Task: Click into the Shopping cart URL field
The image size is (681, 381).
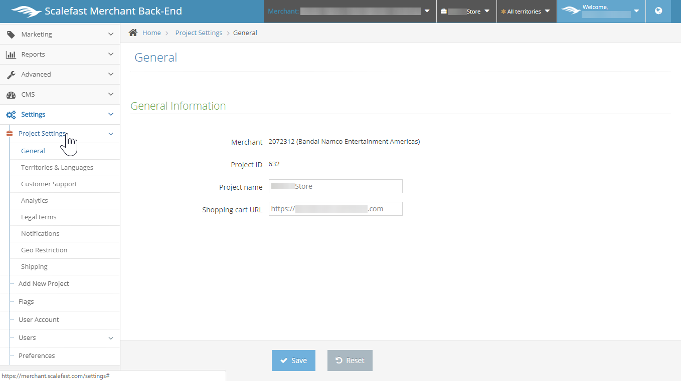Action: pos(335,209)
